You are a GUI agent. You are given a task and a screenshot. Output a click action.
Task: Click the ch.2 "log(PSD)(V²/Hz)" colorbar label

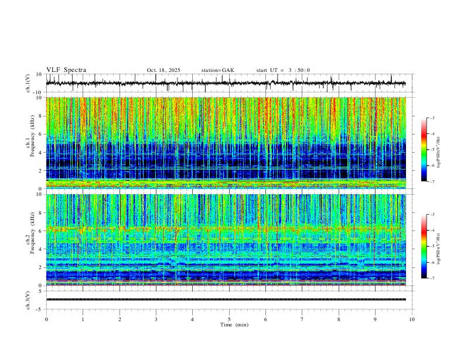click(438, 249)
